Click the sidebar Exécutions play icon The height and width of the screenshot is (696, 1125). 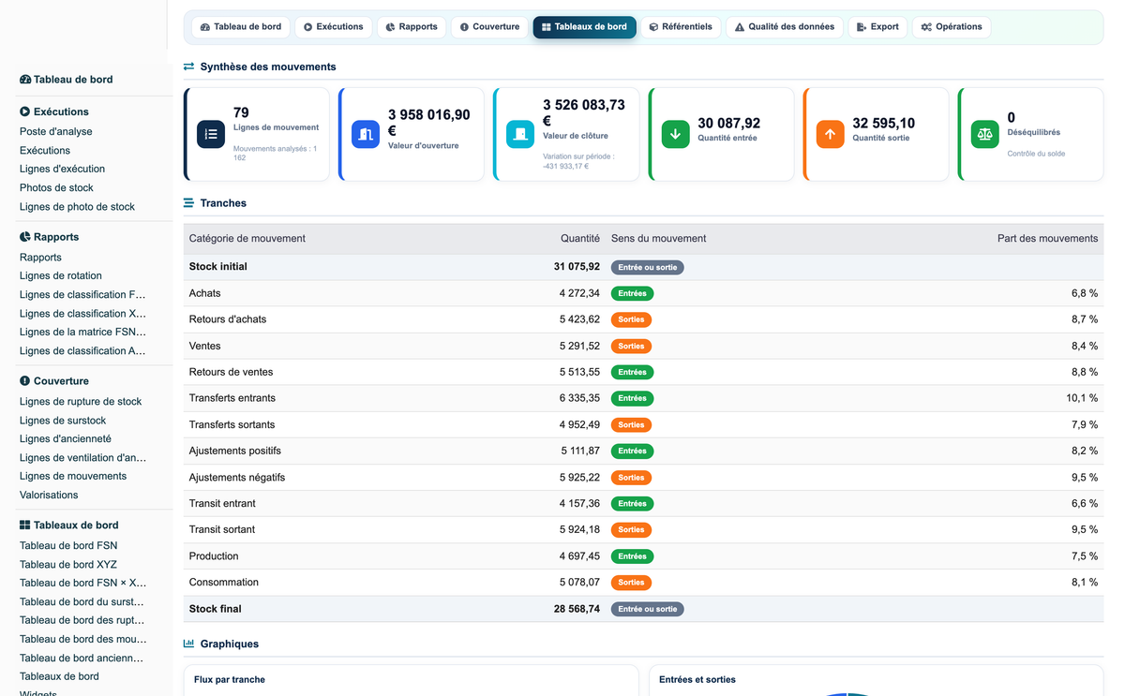coord(25,111)
